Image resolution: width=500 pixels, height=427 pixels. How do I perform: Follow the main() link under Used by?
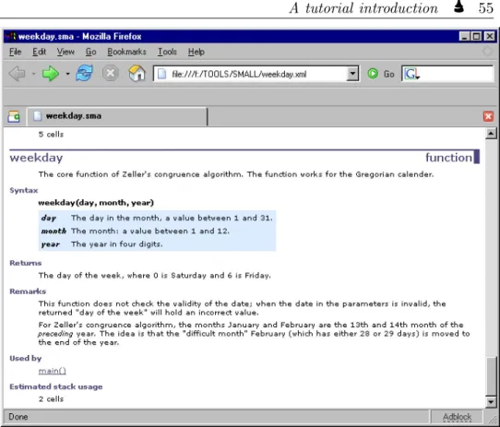coord(53,371)
